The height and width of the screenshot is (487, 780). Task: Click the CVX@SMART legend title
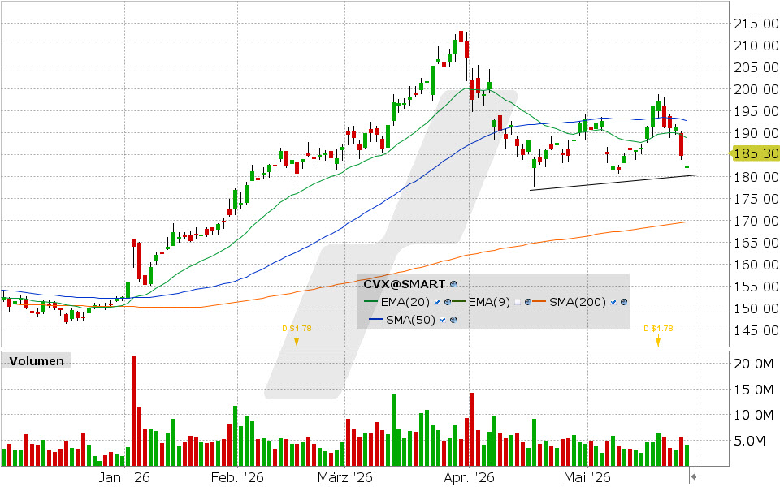(x=404, y=284)
